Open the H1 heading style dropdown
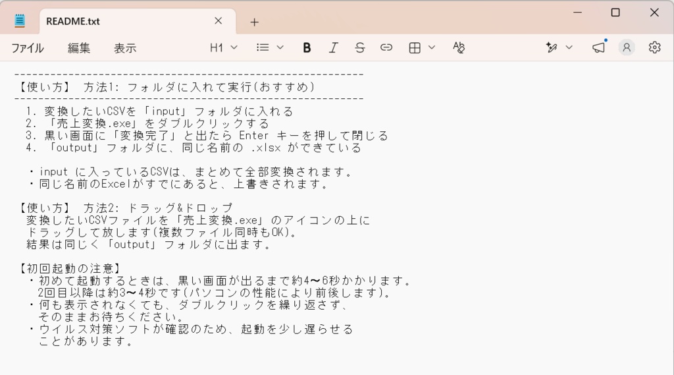Screen dimensions: 674x375 click(x=224, y=47)
